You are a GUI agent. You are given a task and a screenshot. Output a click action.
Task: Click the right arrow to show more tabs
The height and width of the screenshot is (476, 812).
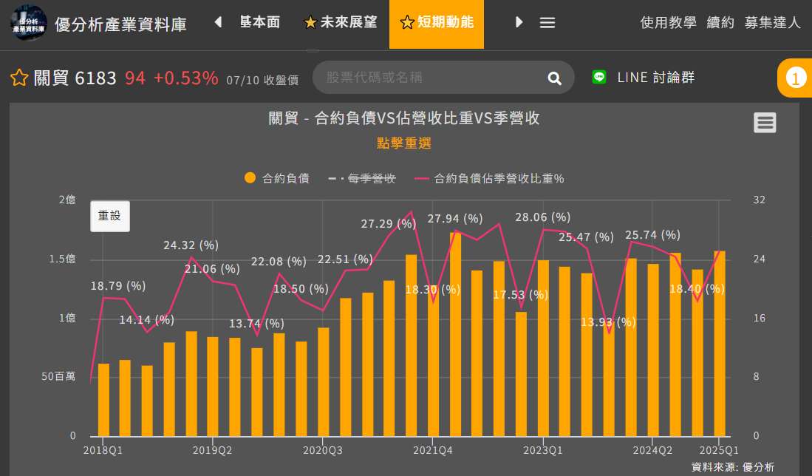[x=519, y=21]
